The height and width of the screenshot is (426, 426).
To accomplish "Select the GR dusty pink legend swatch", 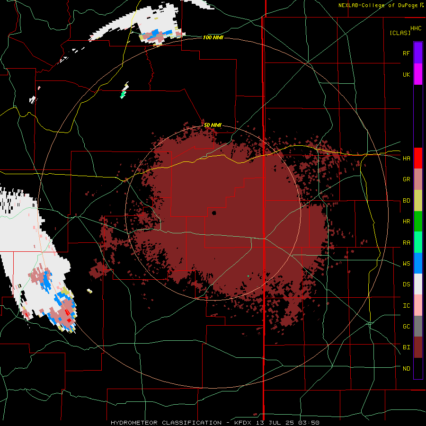I will point(418,179).
